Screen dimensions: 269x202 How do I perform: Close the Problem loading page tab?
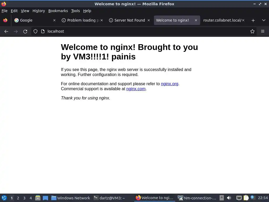click(102, 20)
